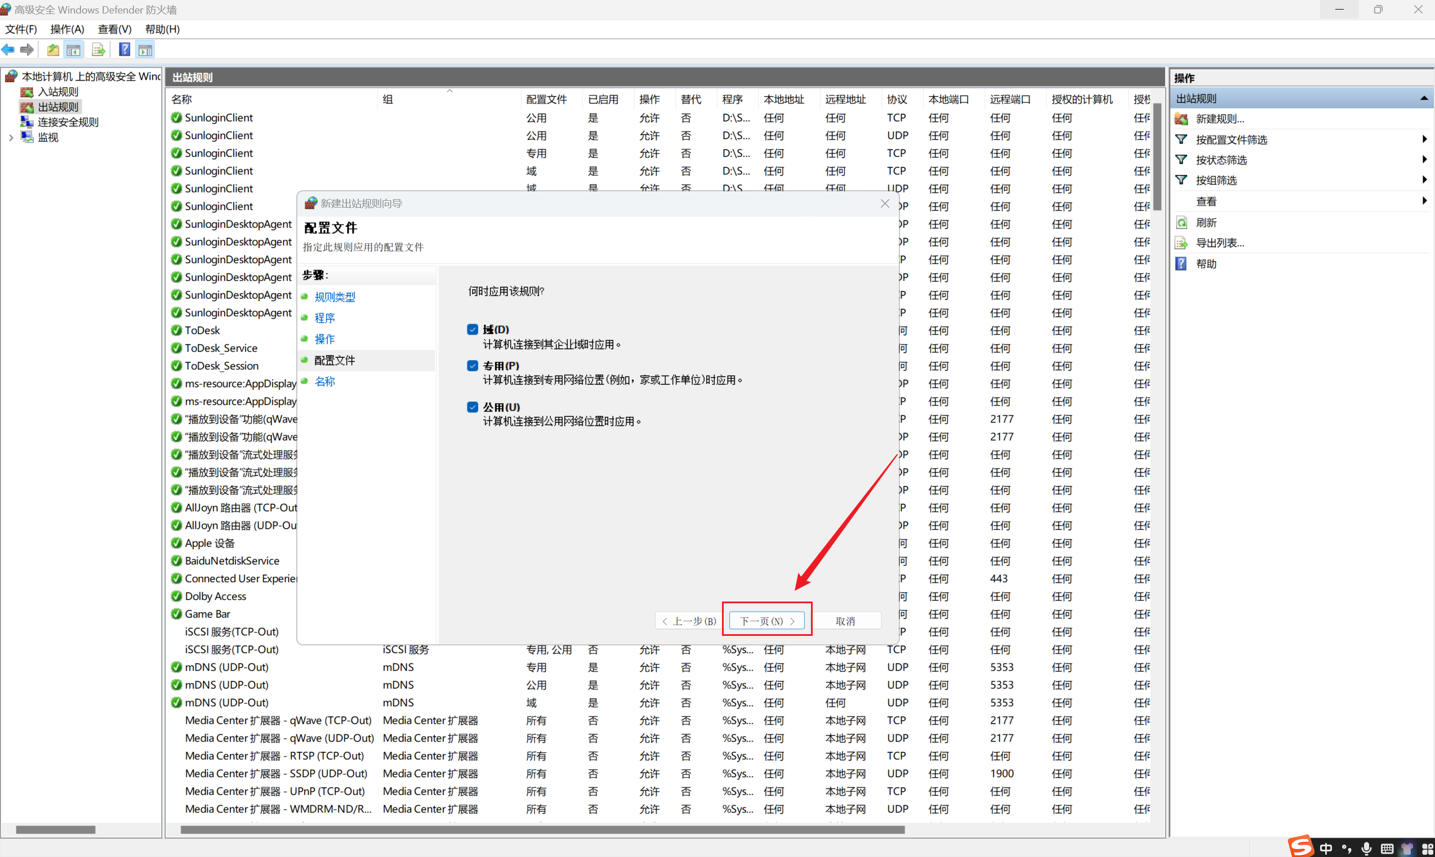Click the 按配置文件筛选 filter icon
The image size is (1435, 857).
click(1182, 139)
